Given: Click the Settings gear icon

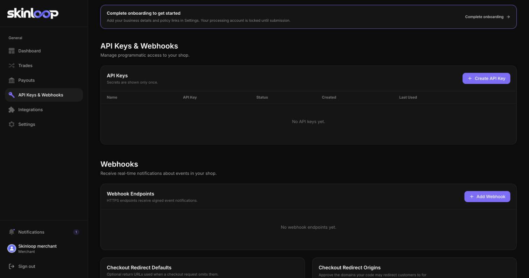Looking at the screenshot, I should (12, 124).
